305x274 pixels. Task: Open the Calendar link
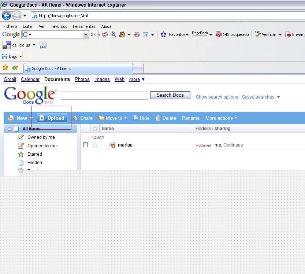coord(30,79)
